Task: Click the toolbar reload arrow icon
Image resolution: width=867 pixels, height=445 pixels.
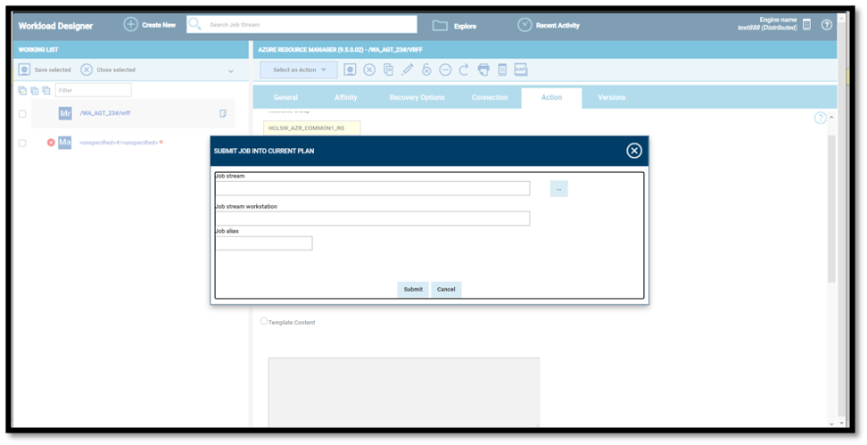Action: [464, 70]
